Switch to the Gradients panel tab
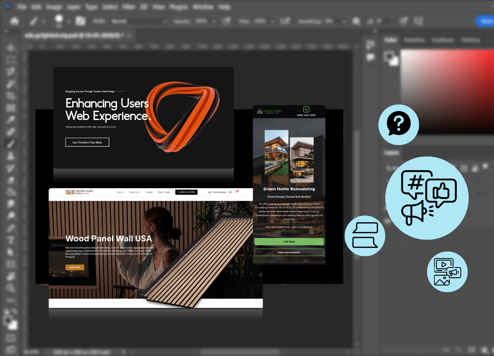Screen dimensions: 494x356 pyautogui.click(x=443, y=40)
